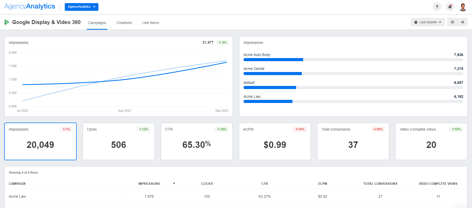The width and height of the screenshot is (472, 208).
Task: Sort table by Clicks column header
Action: pos(207,184)
